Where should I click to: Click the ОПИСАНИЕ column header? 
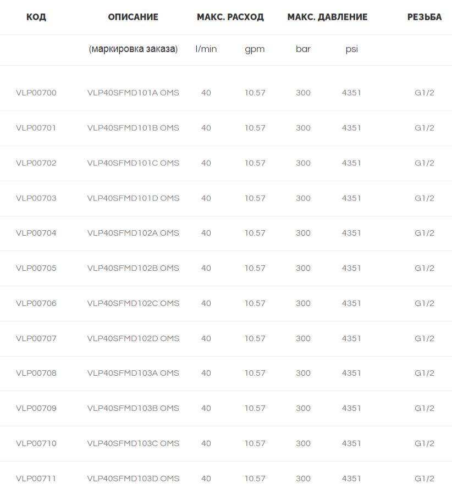(x=133, y=17)
